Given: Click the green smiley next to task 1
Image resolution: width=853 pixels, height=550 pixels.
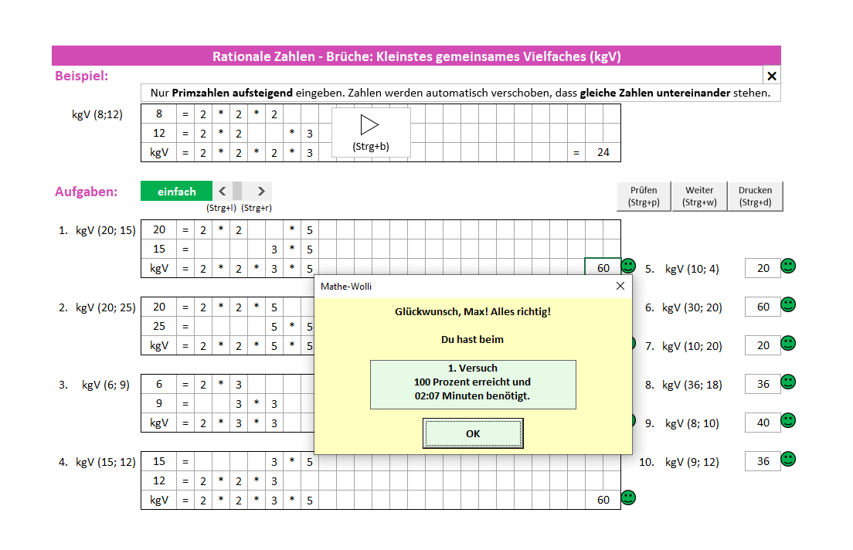Looking at the screenshot, I should 628,266.
